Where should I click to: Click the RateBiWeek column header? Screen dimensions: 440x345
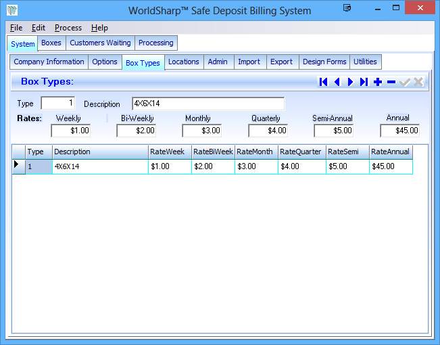point(214,152)
